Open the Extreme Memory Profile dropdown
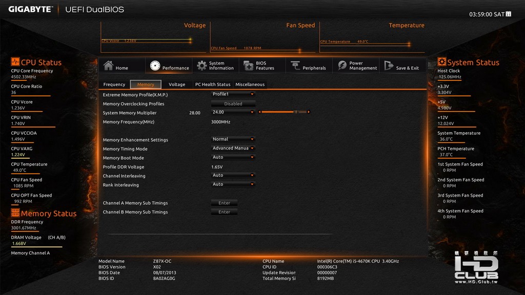 233,94
